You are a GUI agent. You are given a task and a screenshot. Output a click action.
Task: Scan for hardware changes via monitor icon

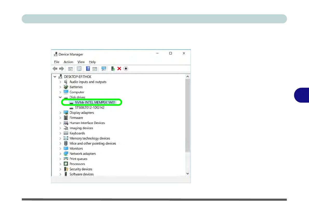coord(104,69)
